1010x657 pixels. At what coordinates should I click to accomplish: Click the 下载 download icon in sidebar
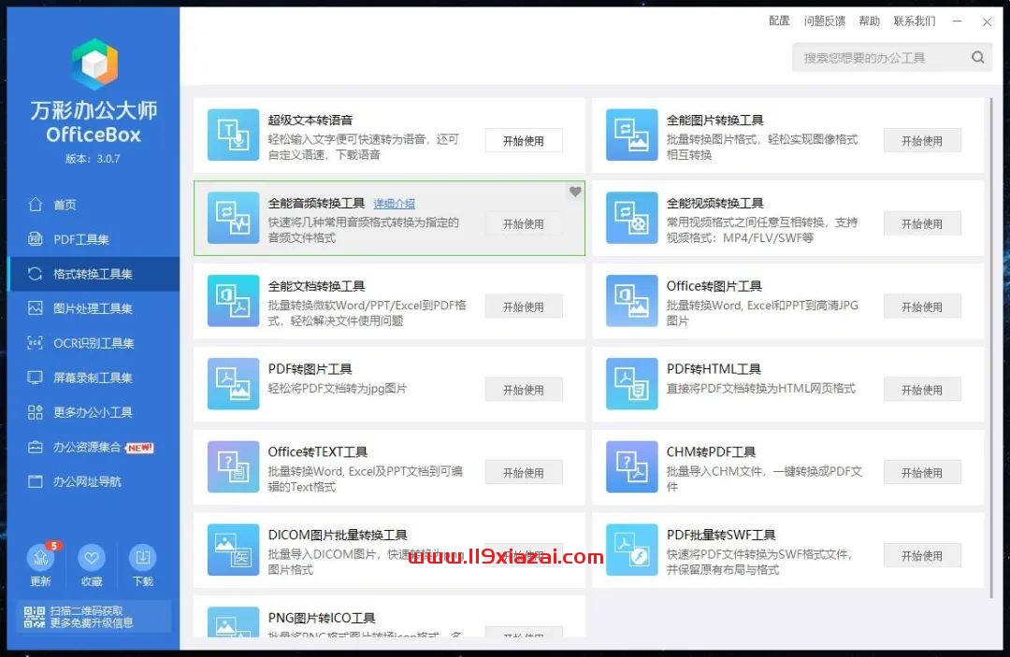point(142,557)
